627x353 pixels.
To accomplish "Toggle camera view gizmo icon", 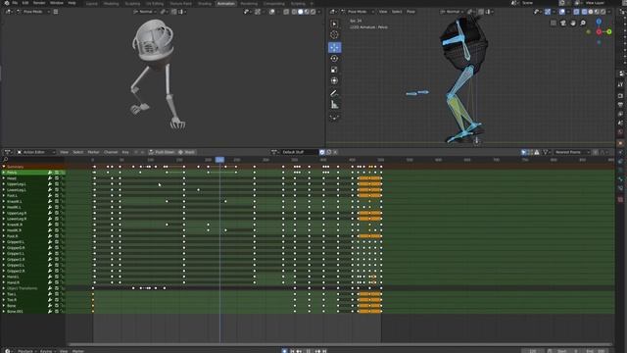I will [x=563, y=24].
